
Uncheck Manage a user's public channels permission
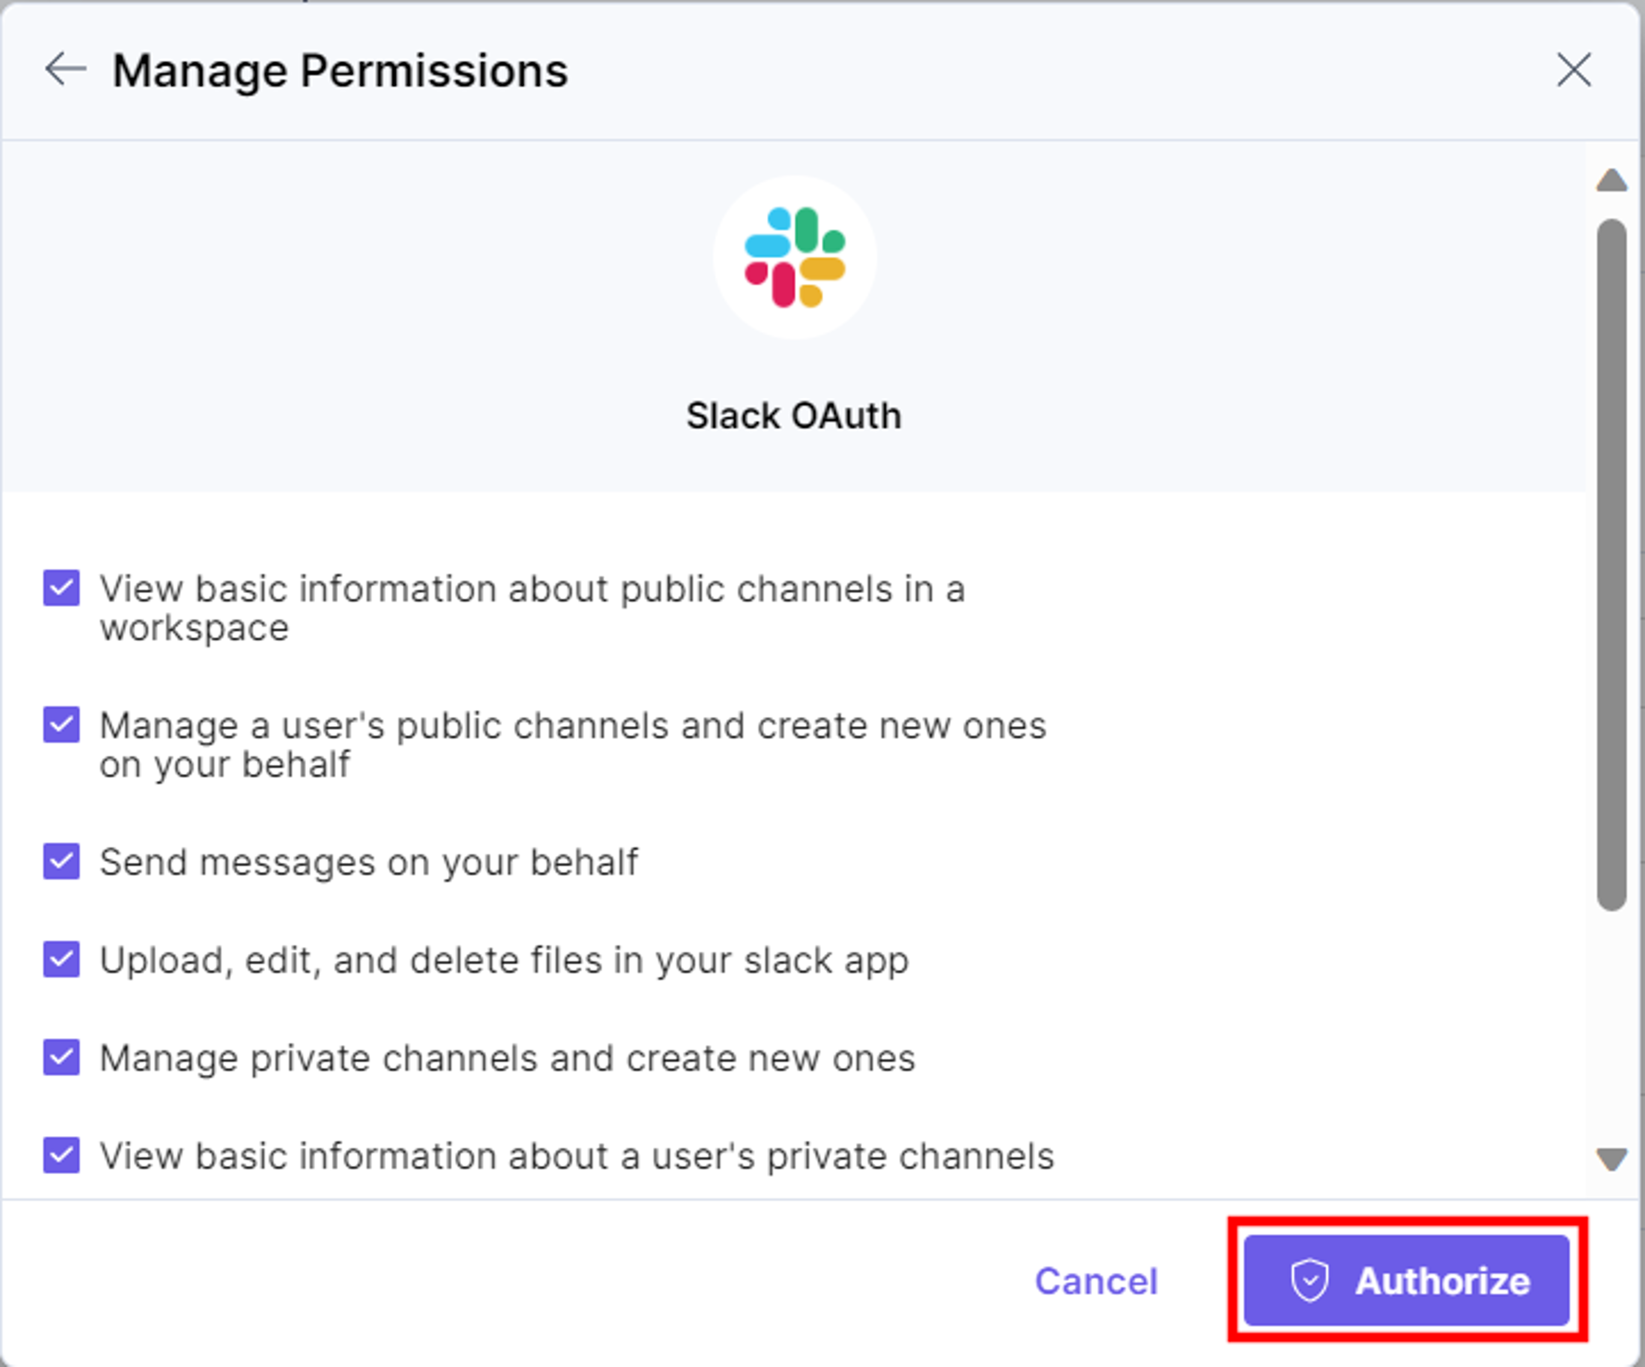coord(61,725)
